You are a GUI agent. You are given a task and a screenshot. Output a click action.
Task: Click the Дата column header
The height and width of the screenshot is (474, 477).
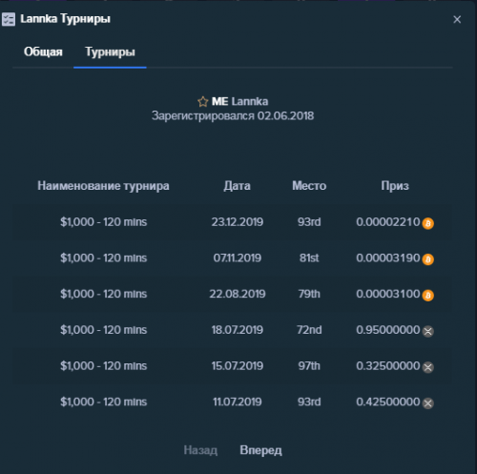(x=237, y=186)
